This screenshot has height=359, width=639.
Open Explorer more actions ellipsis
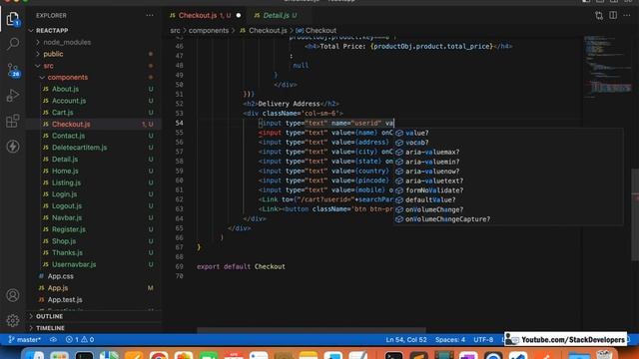pos(150,16)
